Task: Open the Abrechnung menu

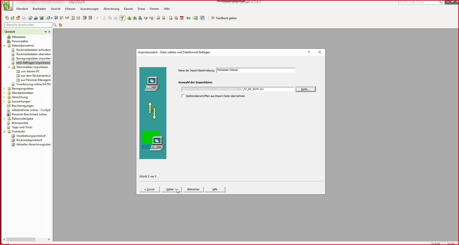Action: [111, 9]
